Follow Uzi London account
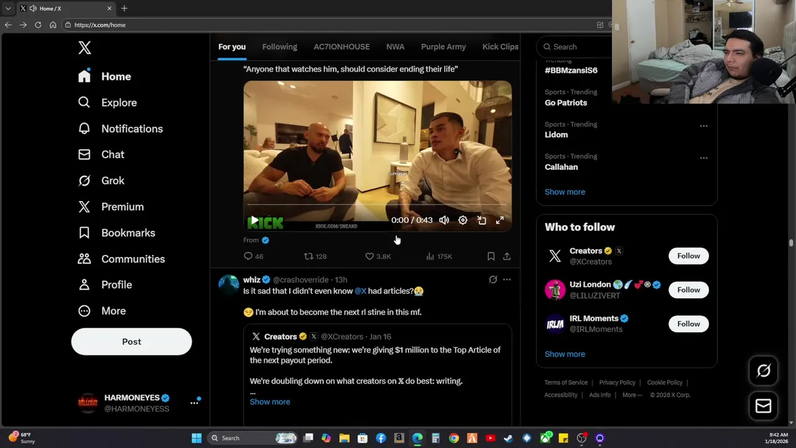This screenshot has width=796, height=448. [x=688, y=290]
